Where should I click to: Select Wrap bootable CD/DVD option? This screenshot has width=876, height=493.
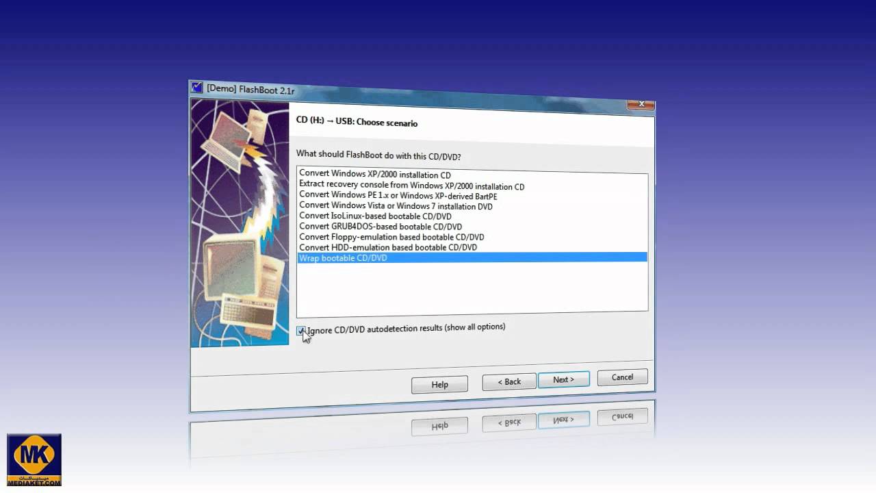click(472, 257)
